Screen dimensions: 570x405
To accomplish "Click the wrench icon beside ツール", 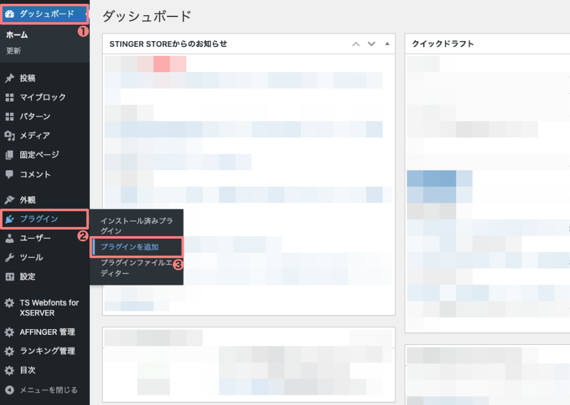I will tap(9, 258).
